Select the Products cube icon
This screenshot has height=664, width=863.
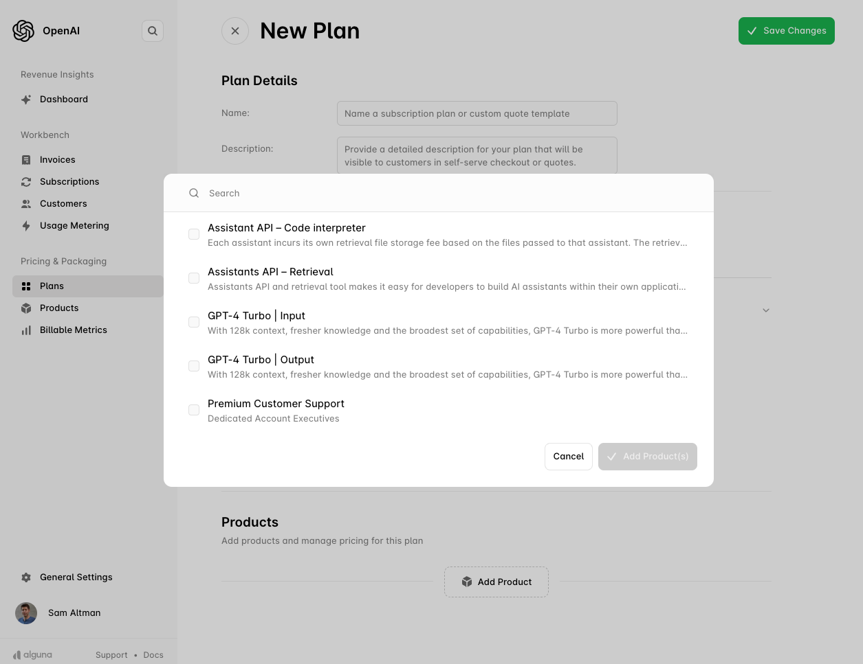point(26,308)
